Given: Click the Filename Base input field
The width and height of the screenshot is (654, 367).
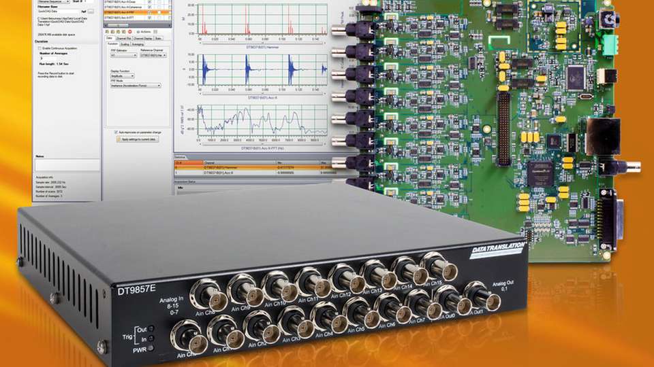Looking at the screenshot, I should pos(59,12).
